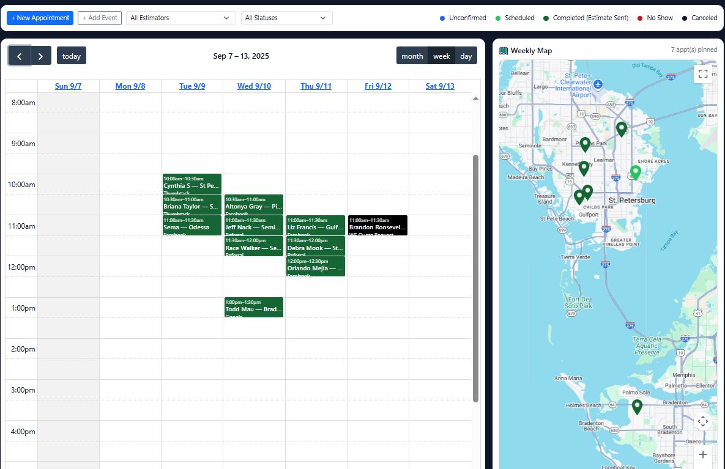Switch calendar to month view
The width and height of the screenshot is (725, 469).
coord(412,56)
